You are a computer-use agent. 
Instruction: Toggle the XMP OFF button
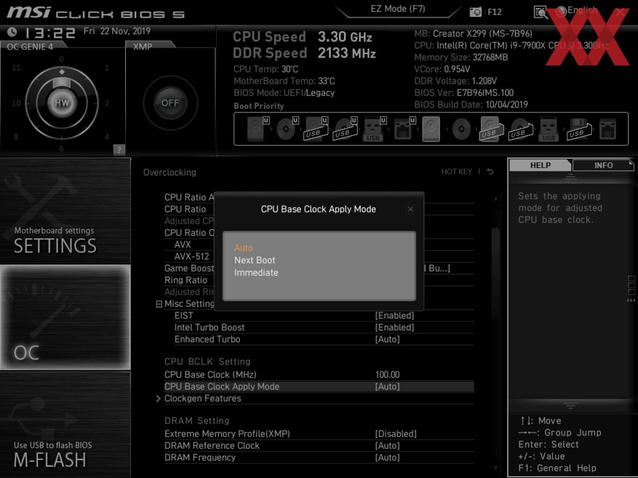point(170,103)
